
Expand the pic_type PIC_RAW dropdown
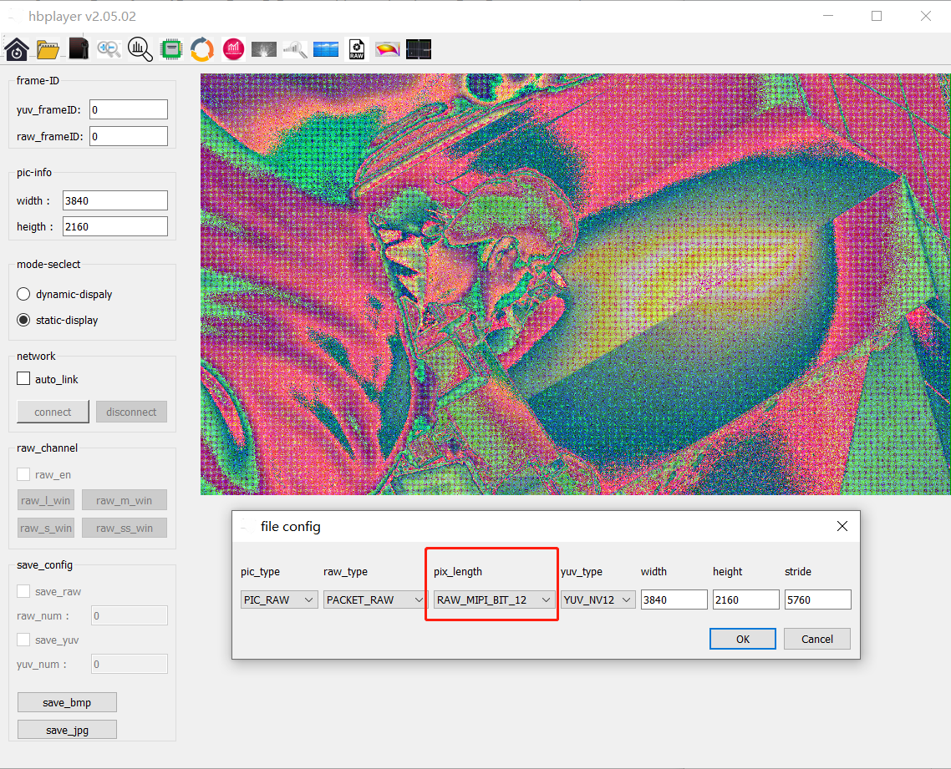[279, 600]
